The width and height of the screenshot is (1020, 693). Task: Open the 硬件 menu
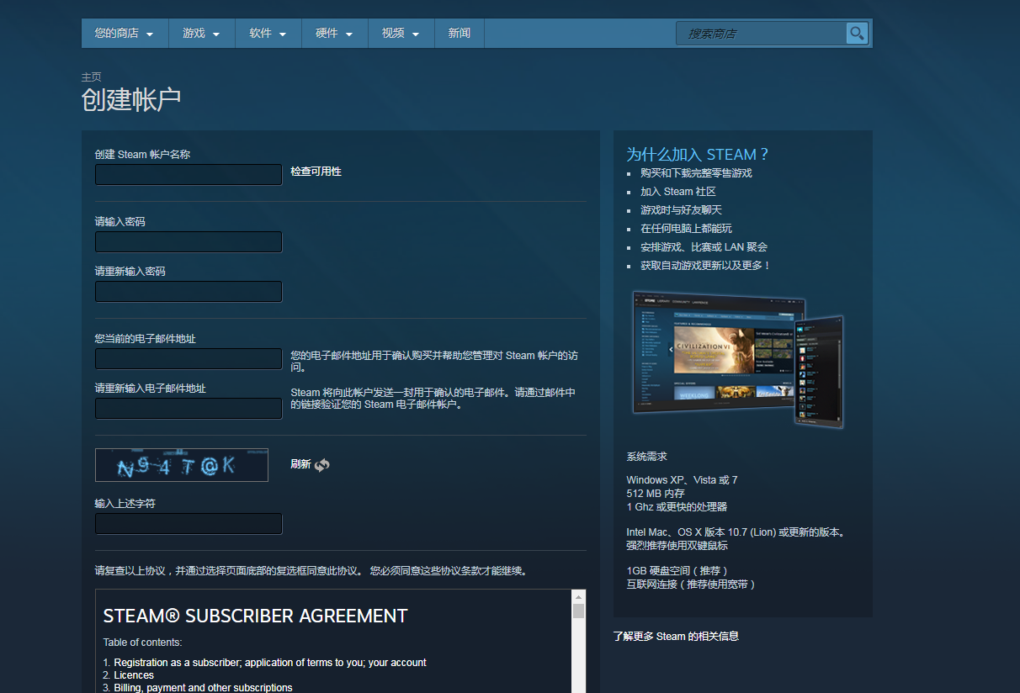tap(334, 34)
